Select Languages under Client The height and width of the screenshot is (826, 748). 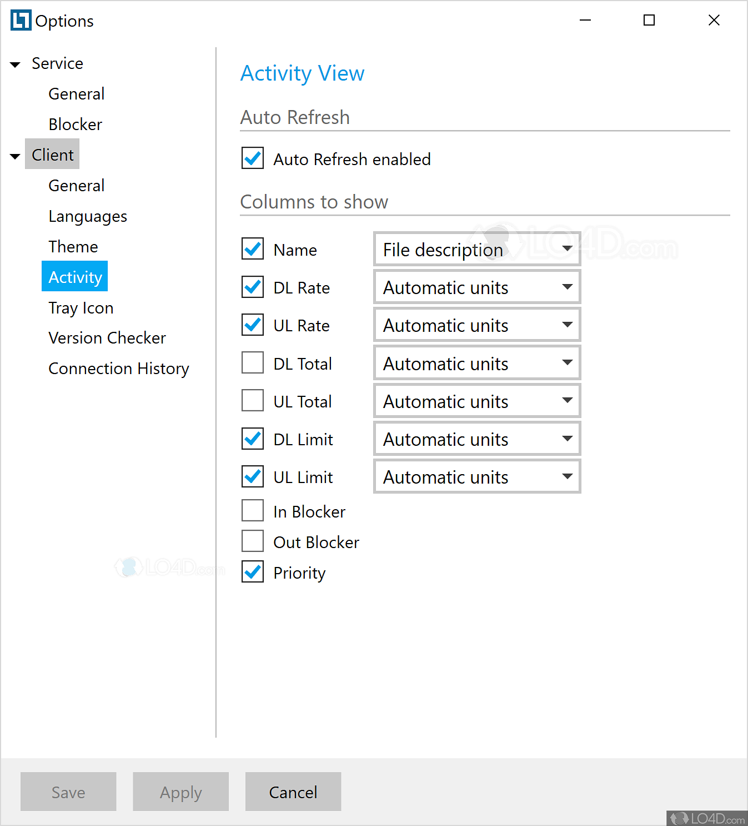[x=88, y=216]
